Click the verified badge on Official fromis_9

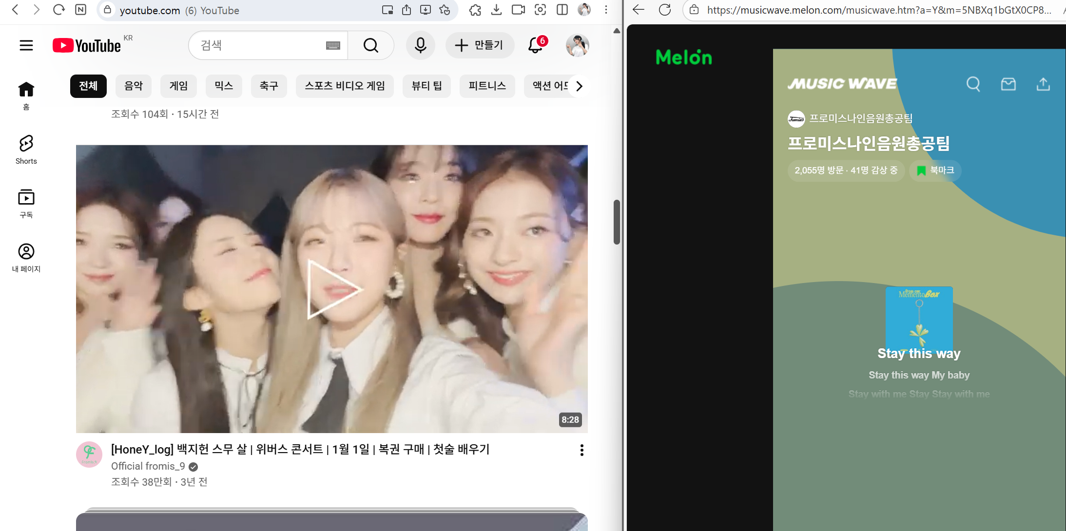coord(194,466)
